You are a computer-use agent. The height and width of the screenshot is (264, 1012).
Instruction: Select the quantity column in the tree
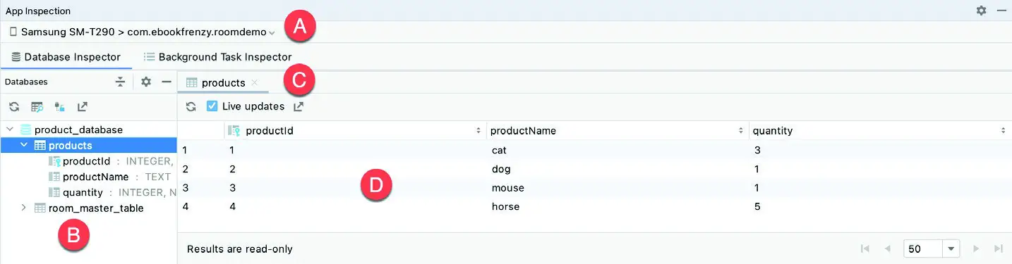click(x=83, y=192)
